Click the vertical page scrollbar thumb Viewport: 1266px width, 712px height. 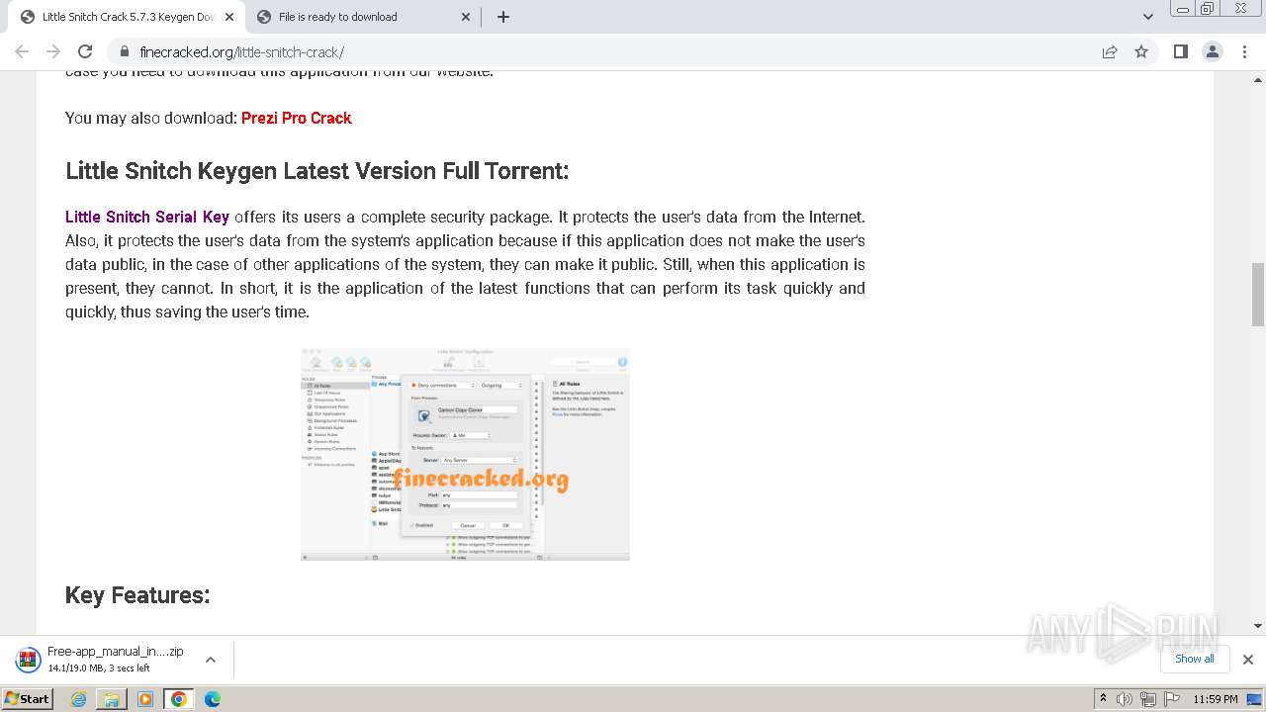1258,295
